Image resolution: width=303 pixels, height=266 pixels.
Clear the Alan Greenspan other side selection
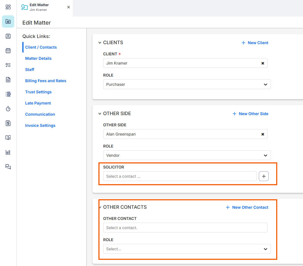click(263, 134)
